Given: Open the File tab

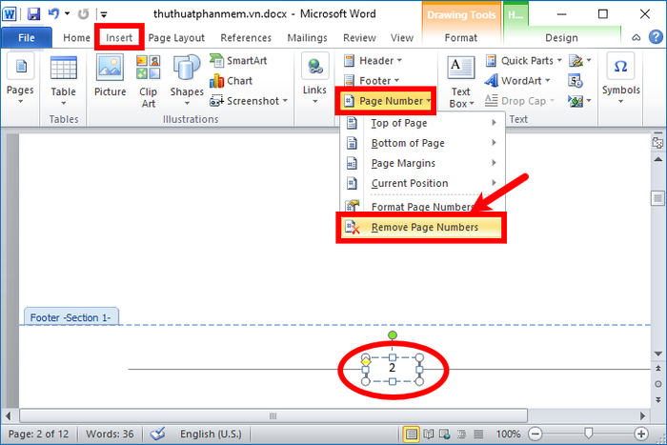Looking at the screenshot, I should pyautogui.click(x=27, y=37).
